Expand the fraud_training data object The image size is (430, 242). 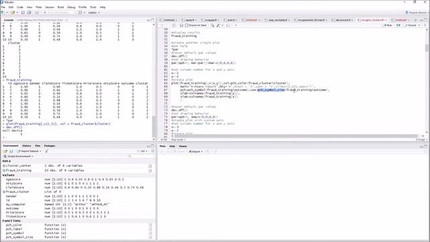[4, 170]
